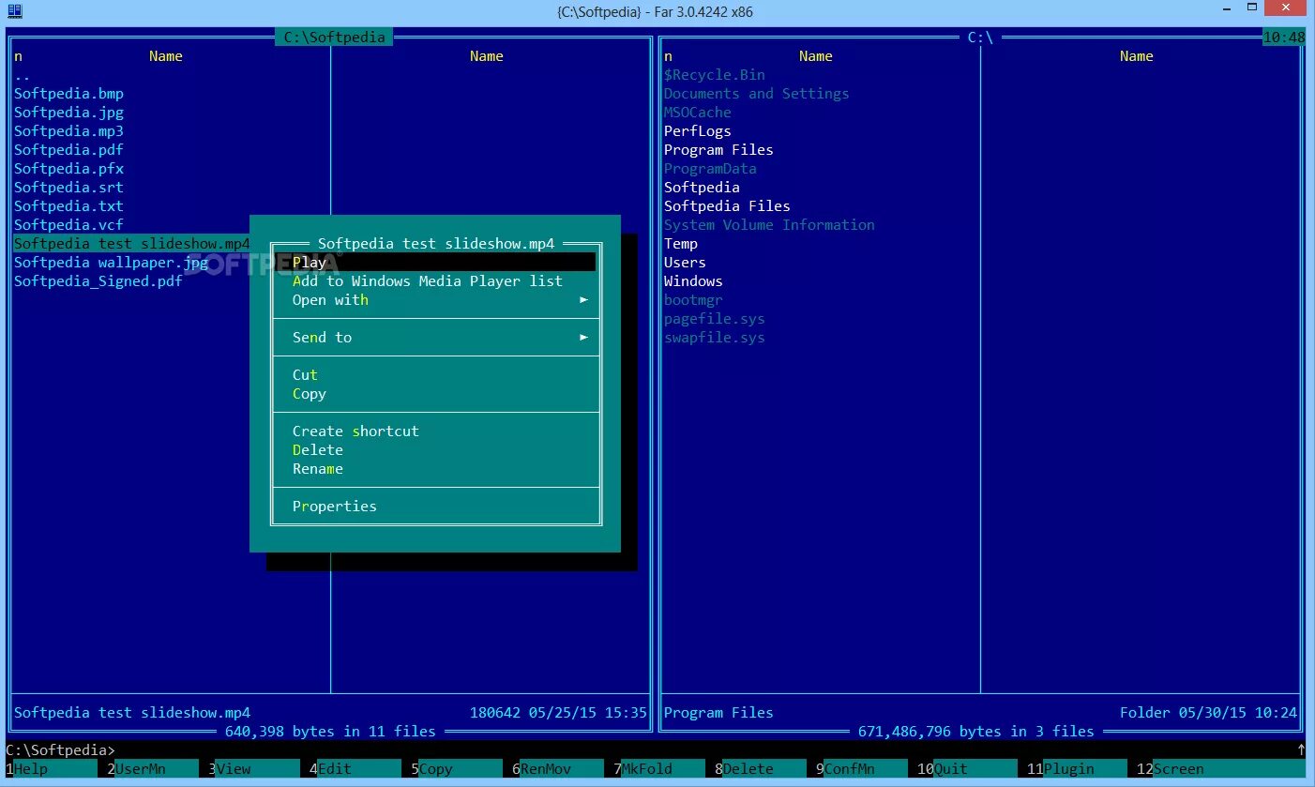The width and height of the screenshot is (1315, 787).
Task: Open Properties from the context menu
Action: pyautogui.click(x=434, y=507)
